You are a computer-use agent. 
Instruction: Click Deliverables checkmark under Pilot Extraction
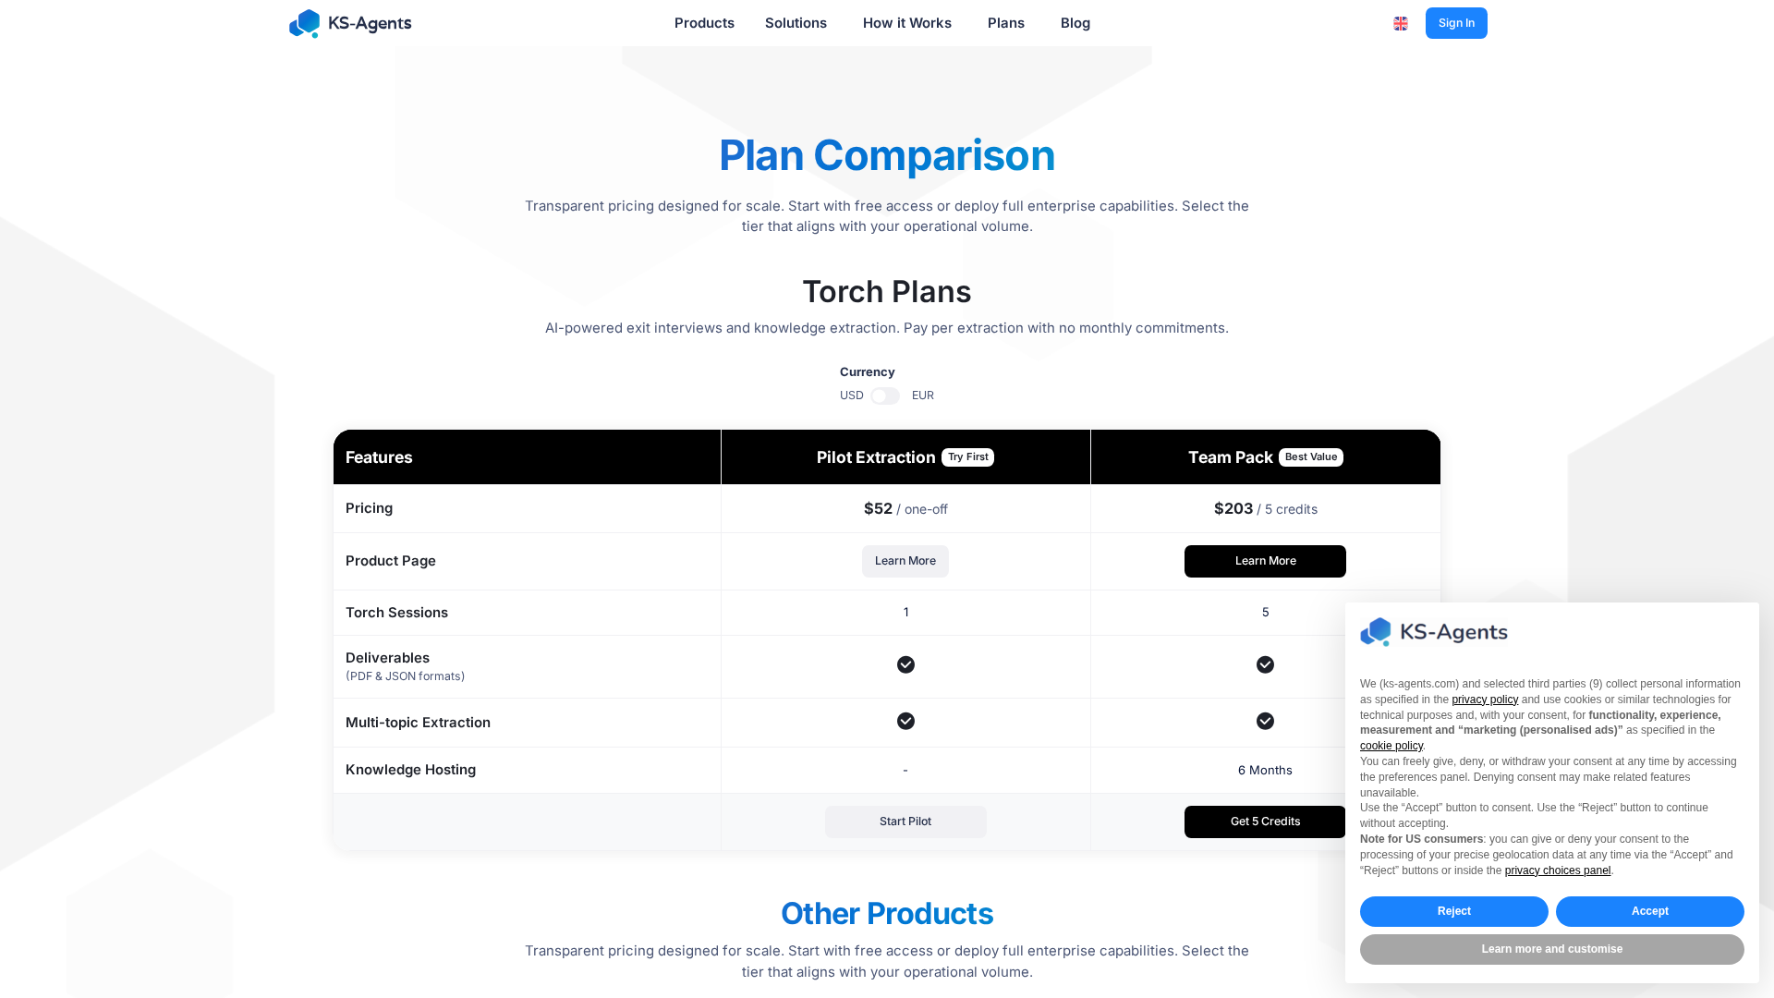pyautogui.click(x=905, y=664)
